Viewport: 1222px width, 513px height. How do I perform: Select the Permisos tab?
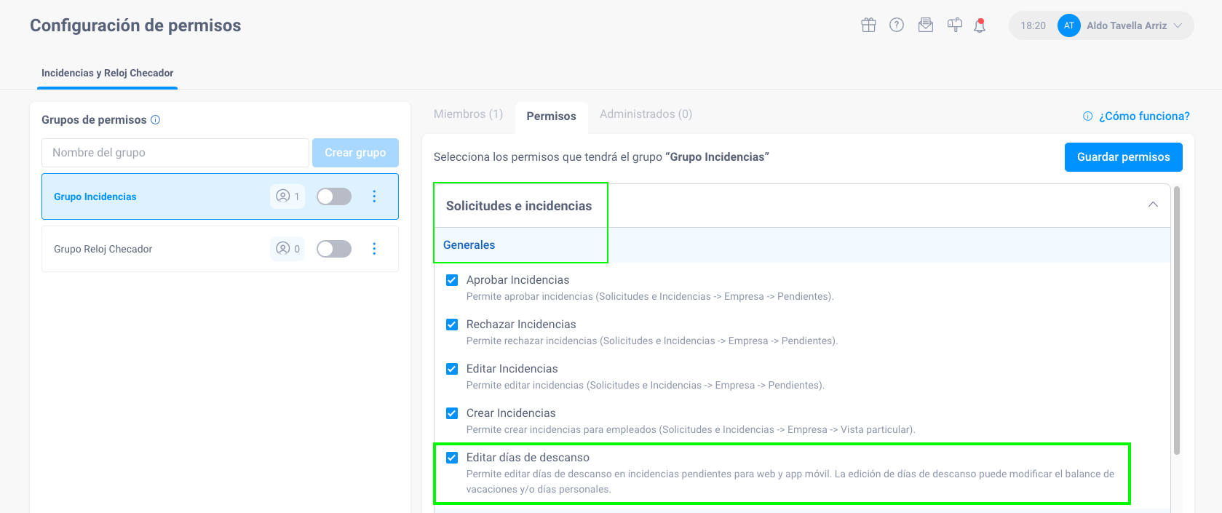(x=551, y=116)
